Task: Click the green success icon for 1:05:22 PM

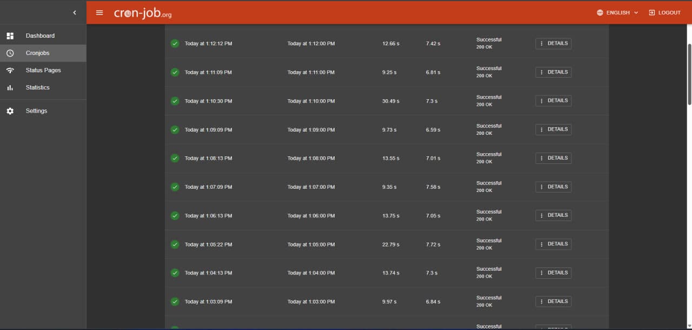Action: (175, 244)
